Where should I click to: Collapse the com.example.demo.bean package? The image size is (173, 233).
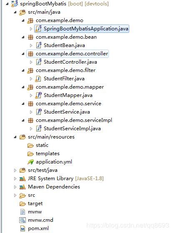point(23,37)
